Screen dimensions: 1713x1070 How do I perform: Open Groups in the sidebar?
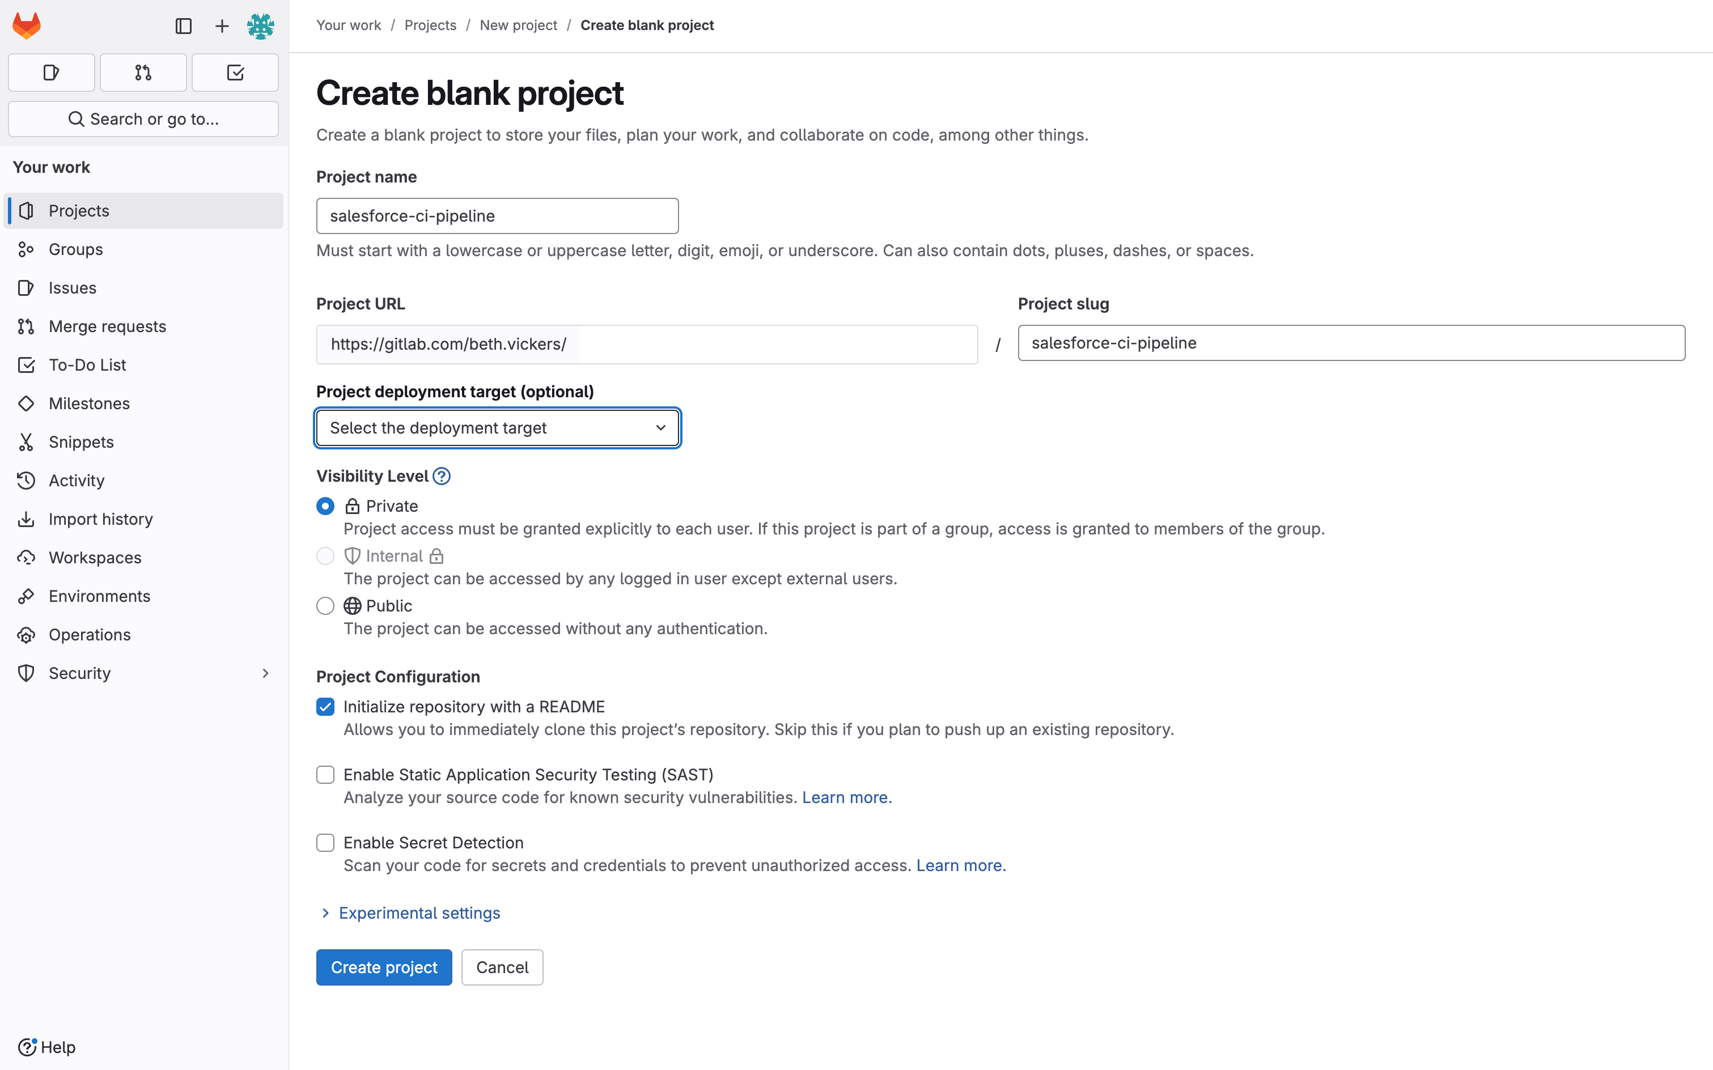pos(76,249)
